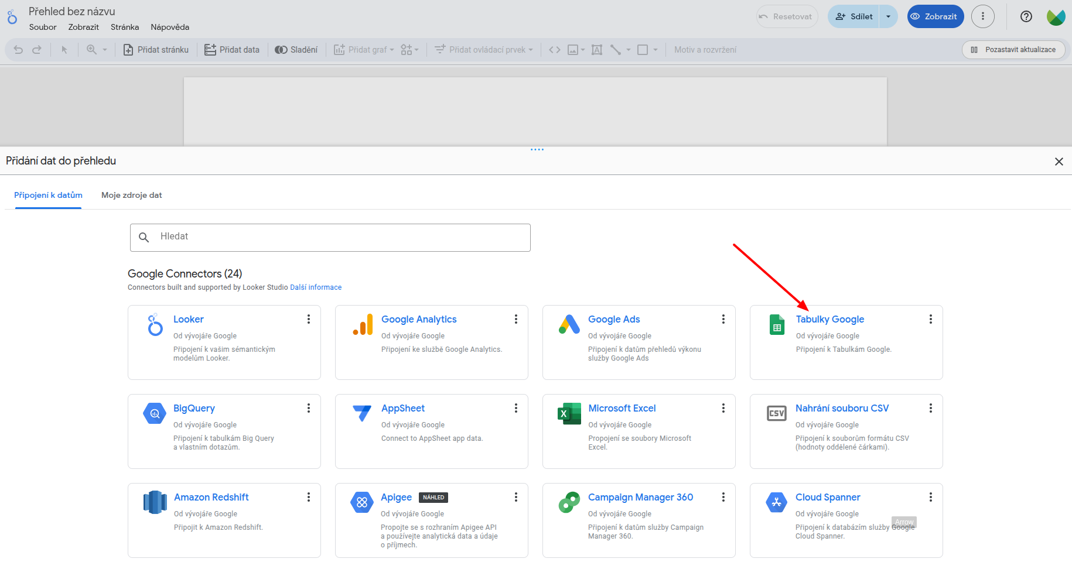Switch to Připojení k datům tab

[x=48, y=195]
